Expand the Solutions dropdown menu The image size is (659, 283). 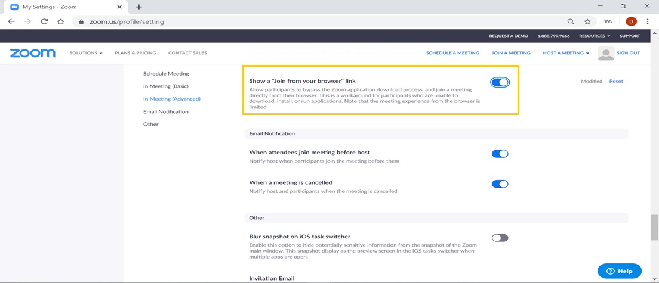(x=86, y=53)
